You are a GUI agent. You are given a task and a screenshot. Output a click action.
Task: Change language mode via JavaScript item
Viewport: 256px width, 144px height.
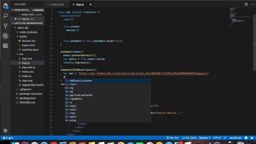[235, 138]
